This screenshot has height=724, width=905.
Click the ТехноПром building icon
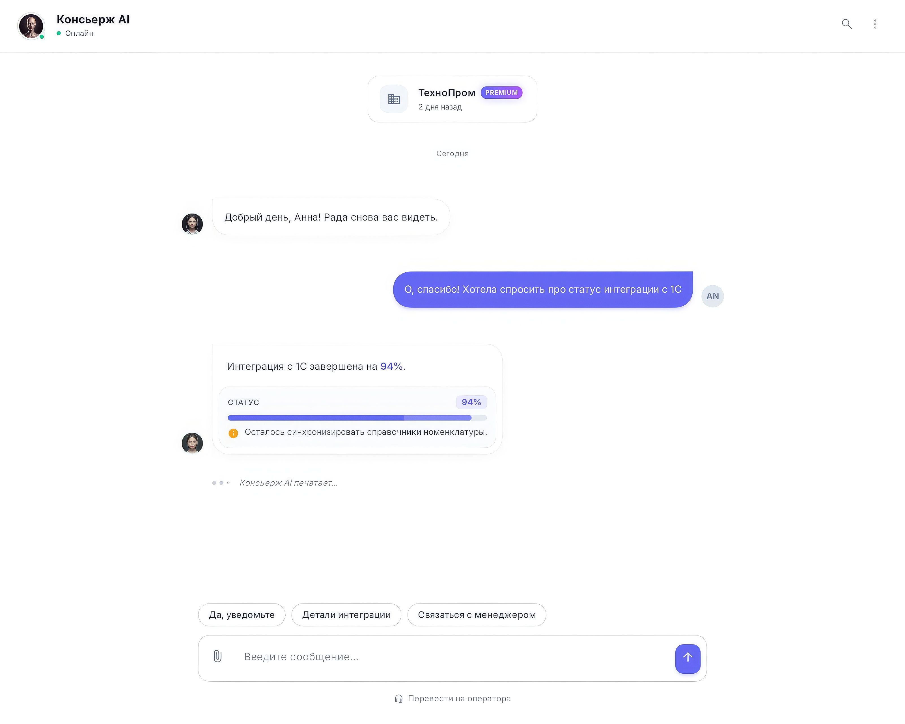[394, 99]
